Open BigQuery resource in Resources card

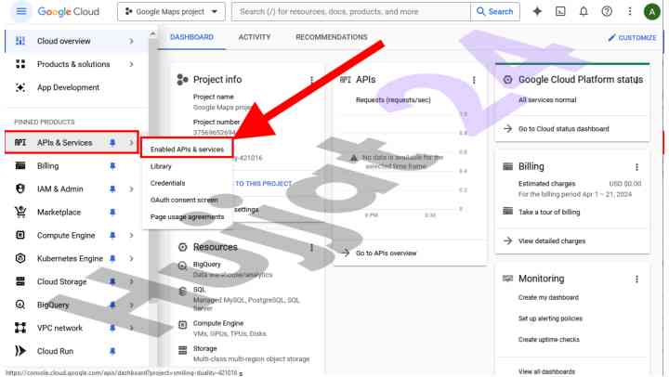click(x=206, y=265)
